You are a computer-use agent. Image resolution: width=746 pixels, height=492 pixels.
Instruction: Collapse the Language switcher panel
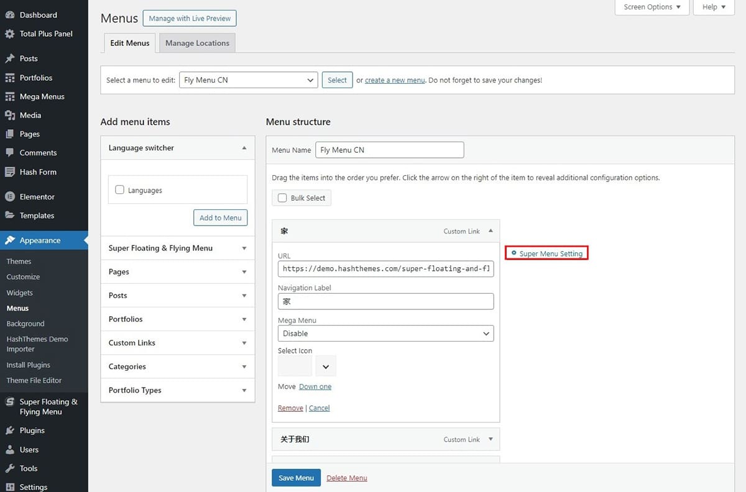point(244,148)
